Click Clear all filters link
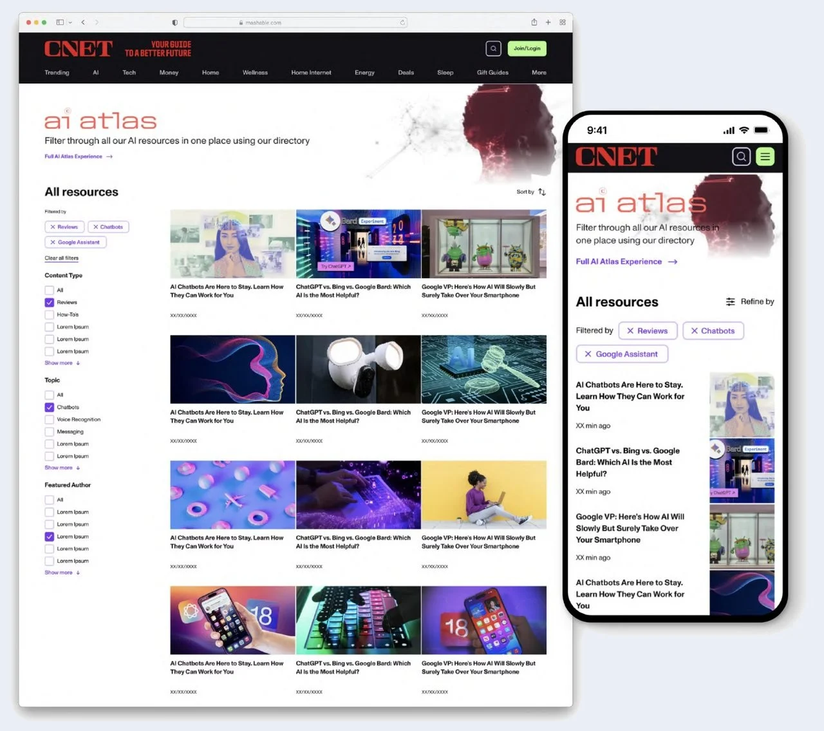This screenshot has width=824, height=731. click(61, 258)
